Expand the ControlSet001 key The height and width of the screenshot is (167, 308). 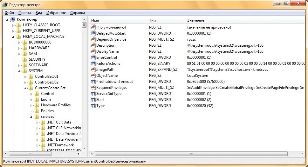[25, 77]
